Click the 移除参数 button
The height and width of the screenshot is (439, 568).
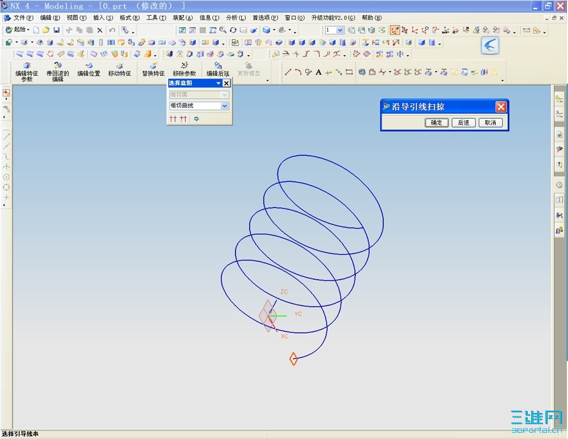[x=184, y=69]
